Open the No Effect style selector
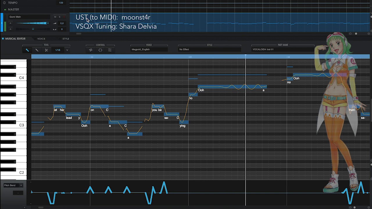The width and height of the screenshot is (372, 209). (210, 49)
